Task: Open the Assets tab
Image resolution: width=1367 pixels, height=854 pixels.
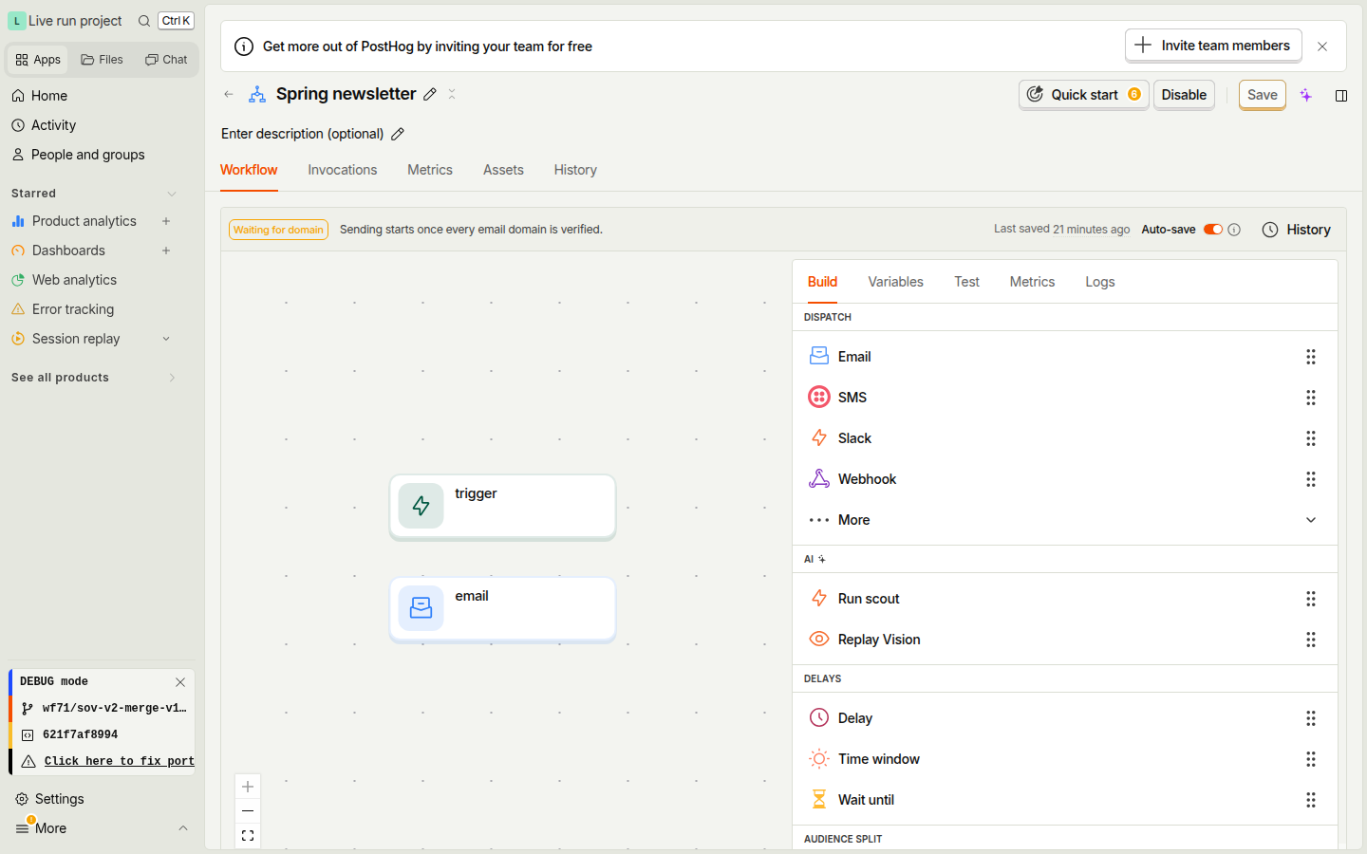Action: 503,170
